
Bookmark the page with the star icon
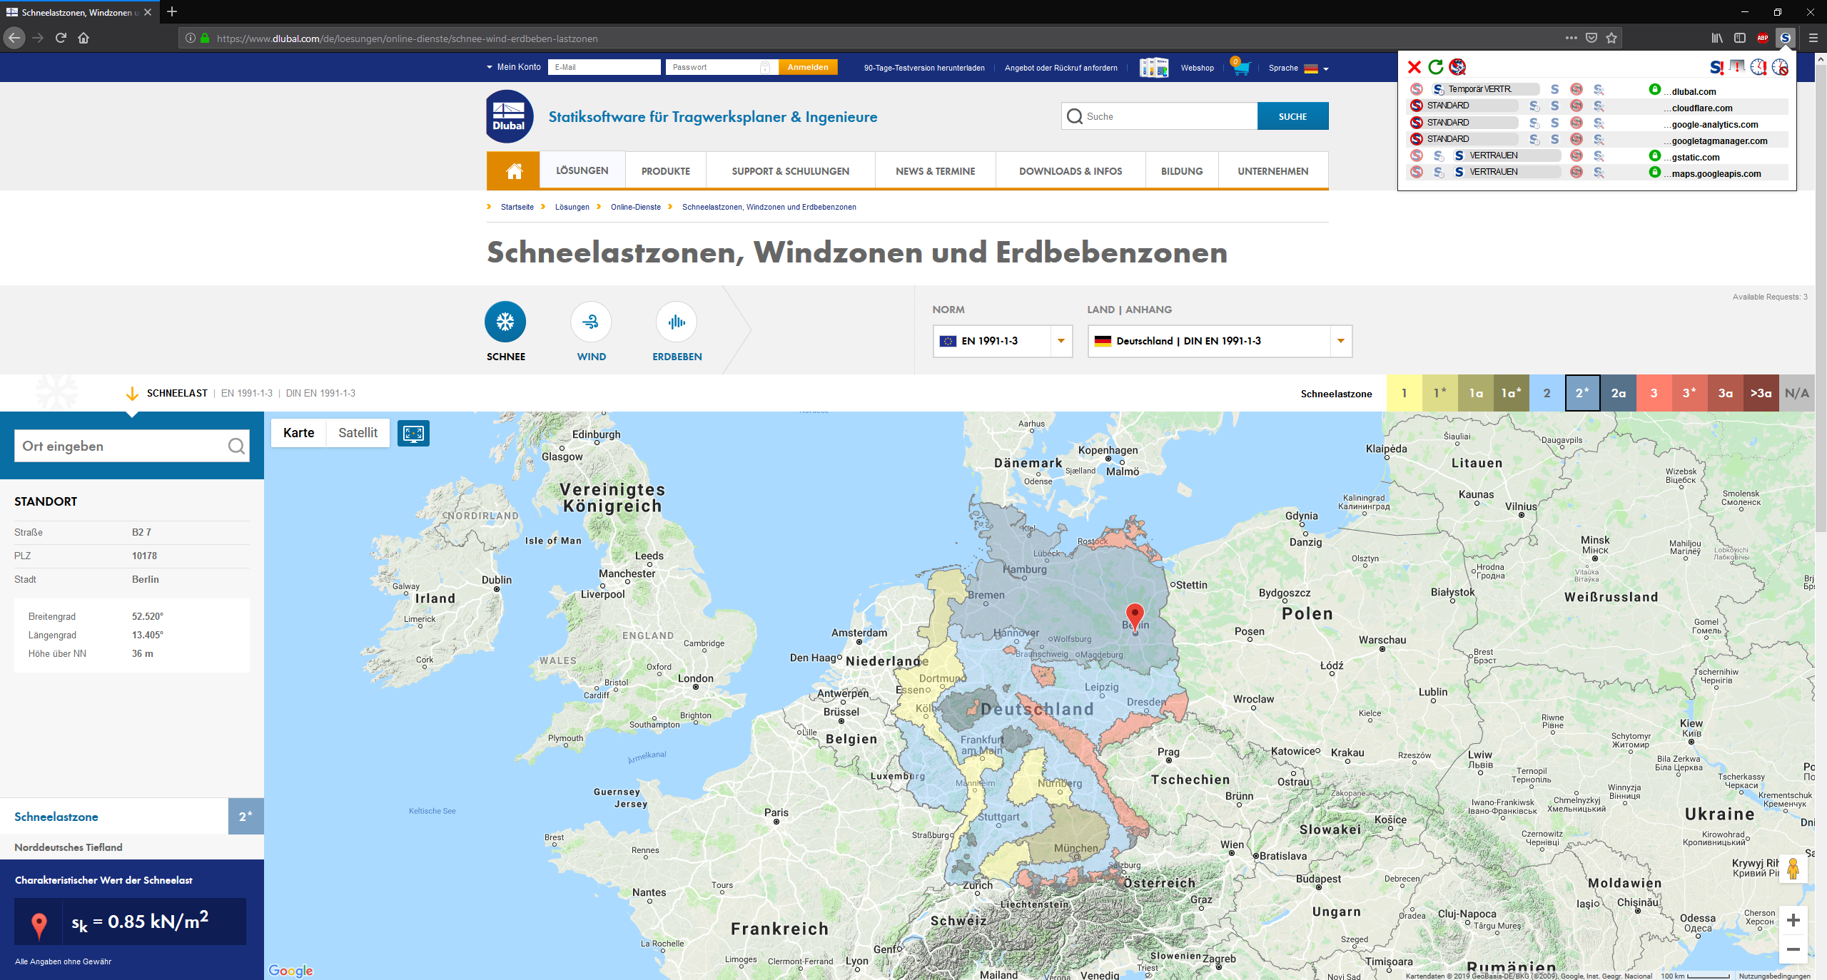(x=1611, y=38)
